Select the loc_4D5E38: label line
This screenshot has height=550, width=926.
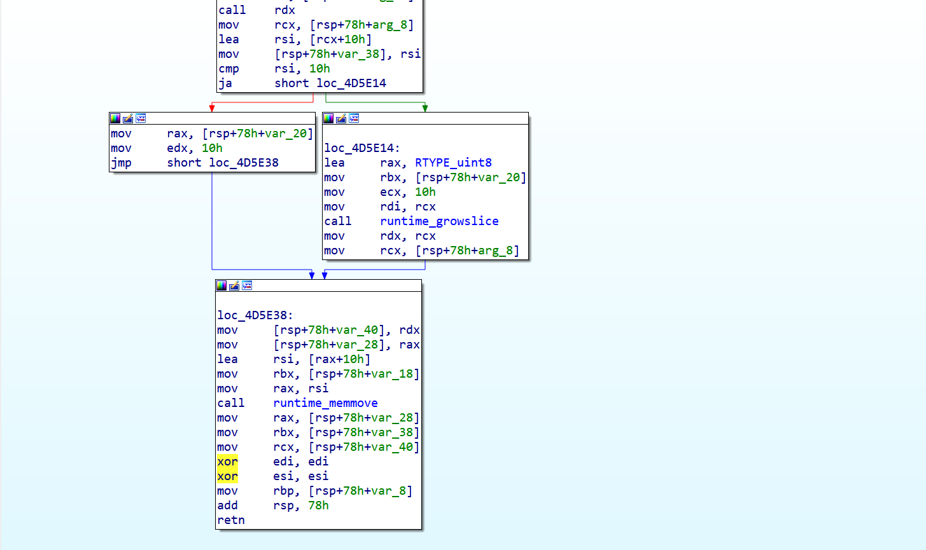(255, 315)
